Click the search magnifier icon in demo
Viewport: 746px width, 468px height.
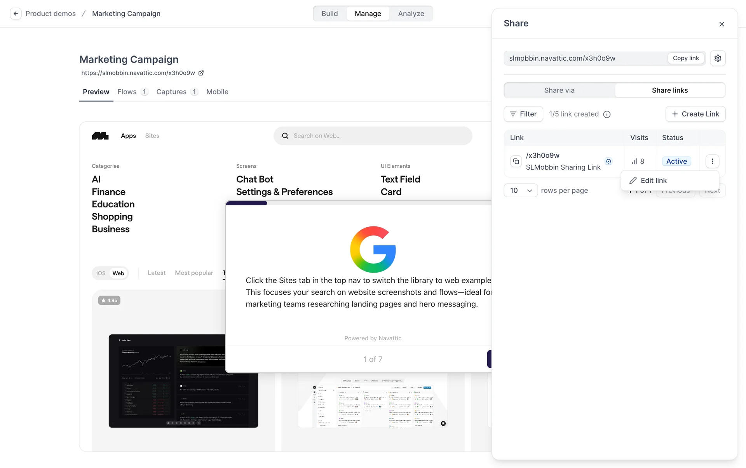pos(285,136)
